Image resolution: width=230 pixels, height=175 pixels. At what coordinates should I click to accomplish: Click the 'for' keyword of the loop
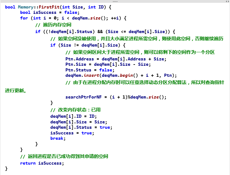click(24, 18)
